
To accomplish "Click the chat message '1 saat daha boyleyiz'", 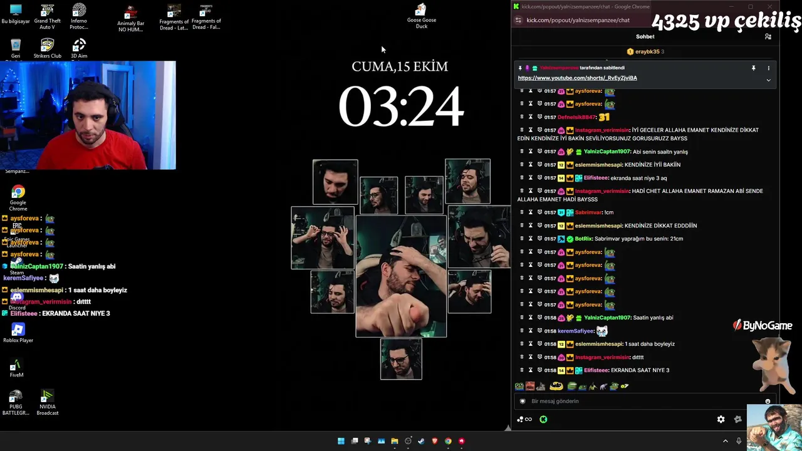I will click(650, 344).
